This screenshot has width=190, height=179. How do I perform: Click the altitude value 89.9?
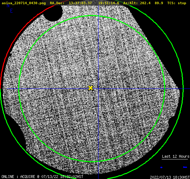point(159,3)
